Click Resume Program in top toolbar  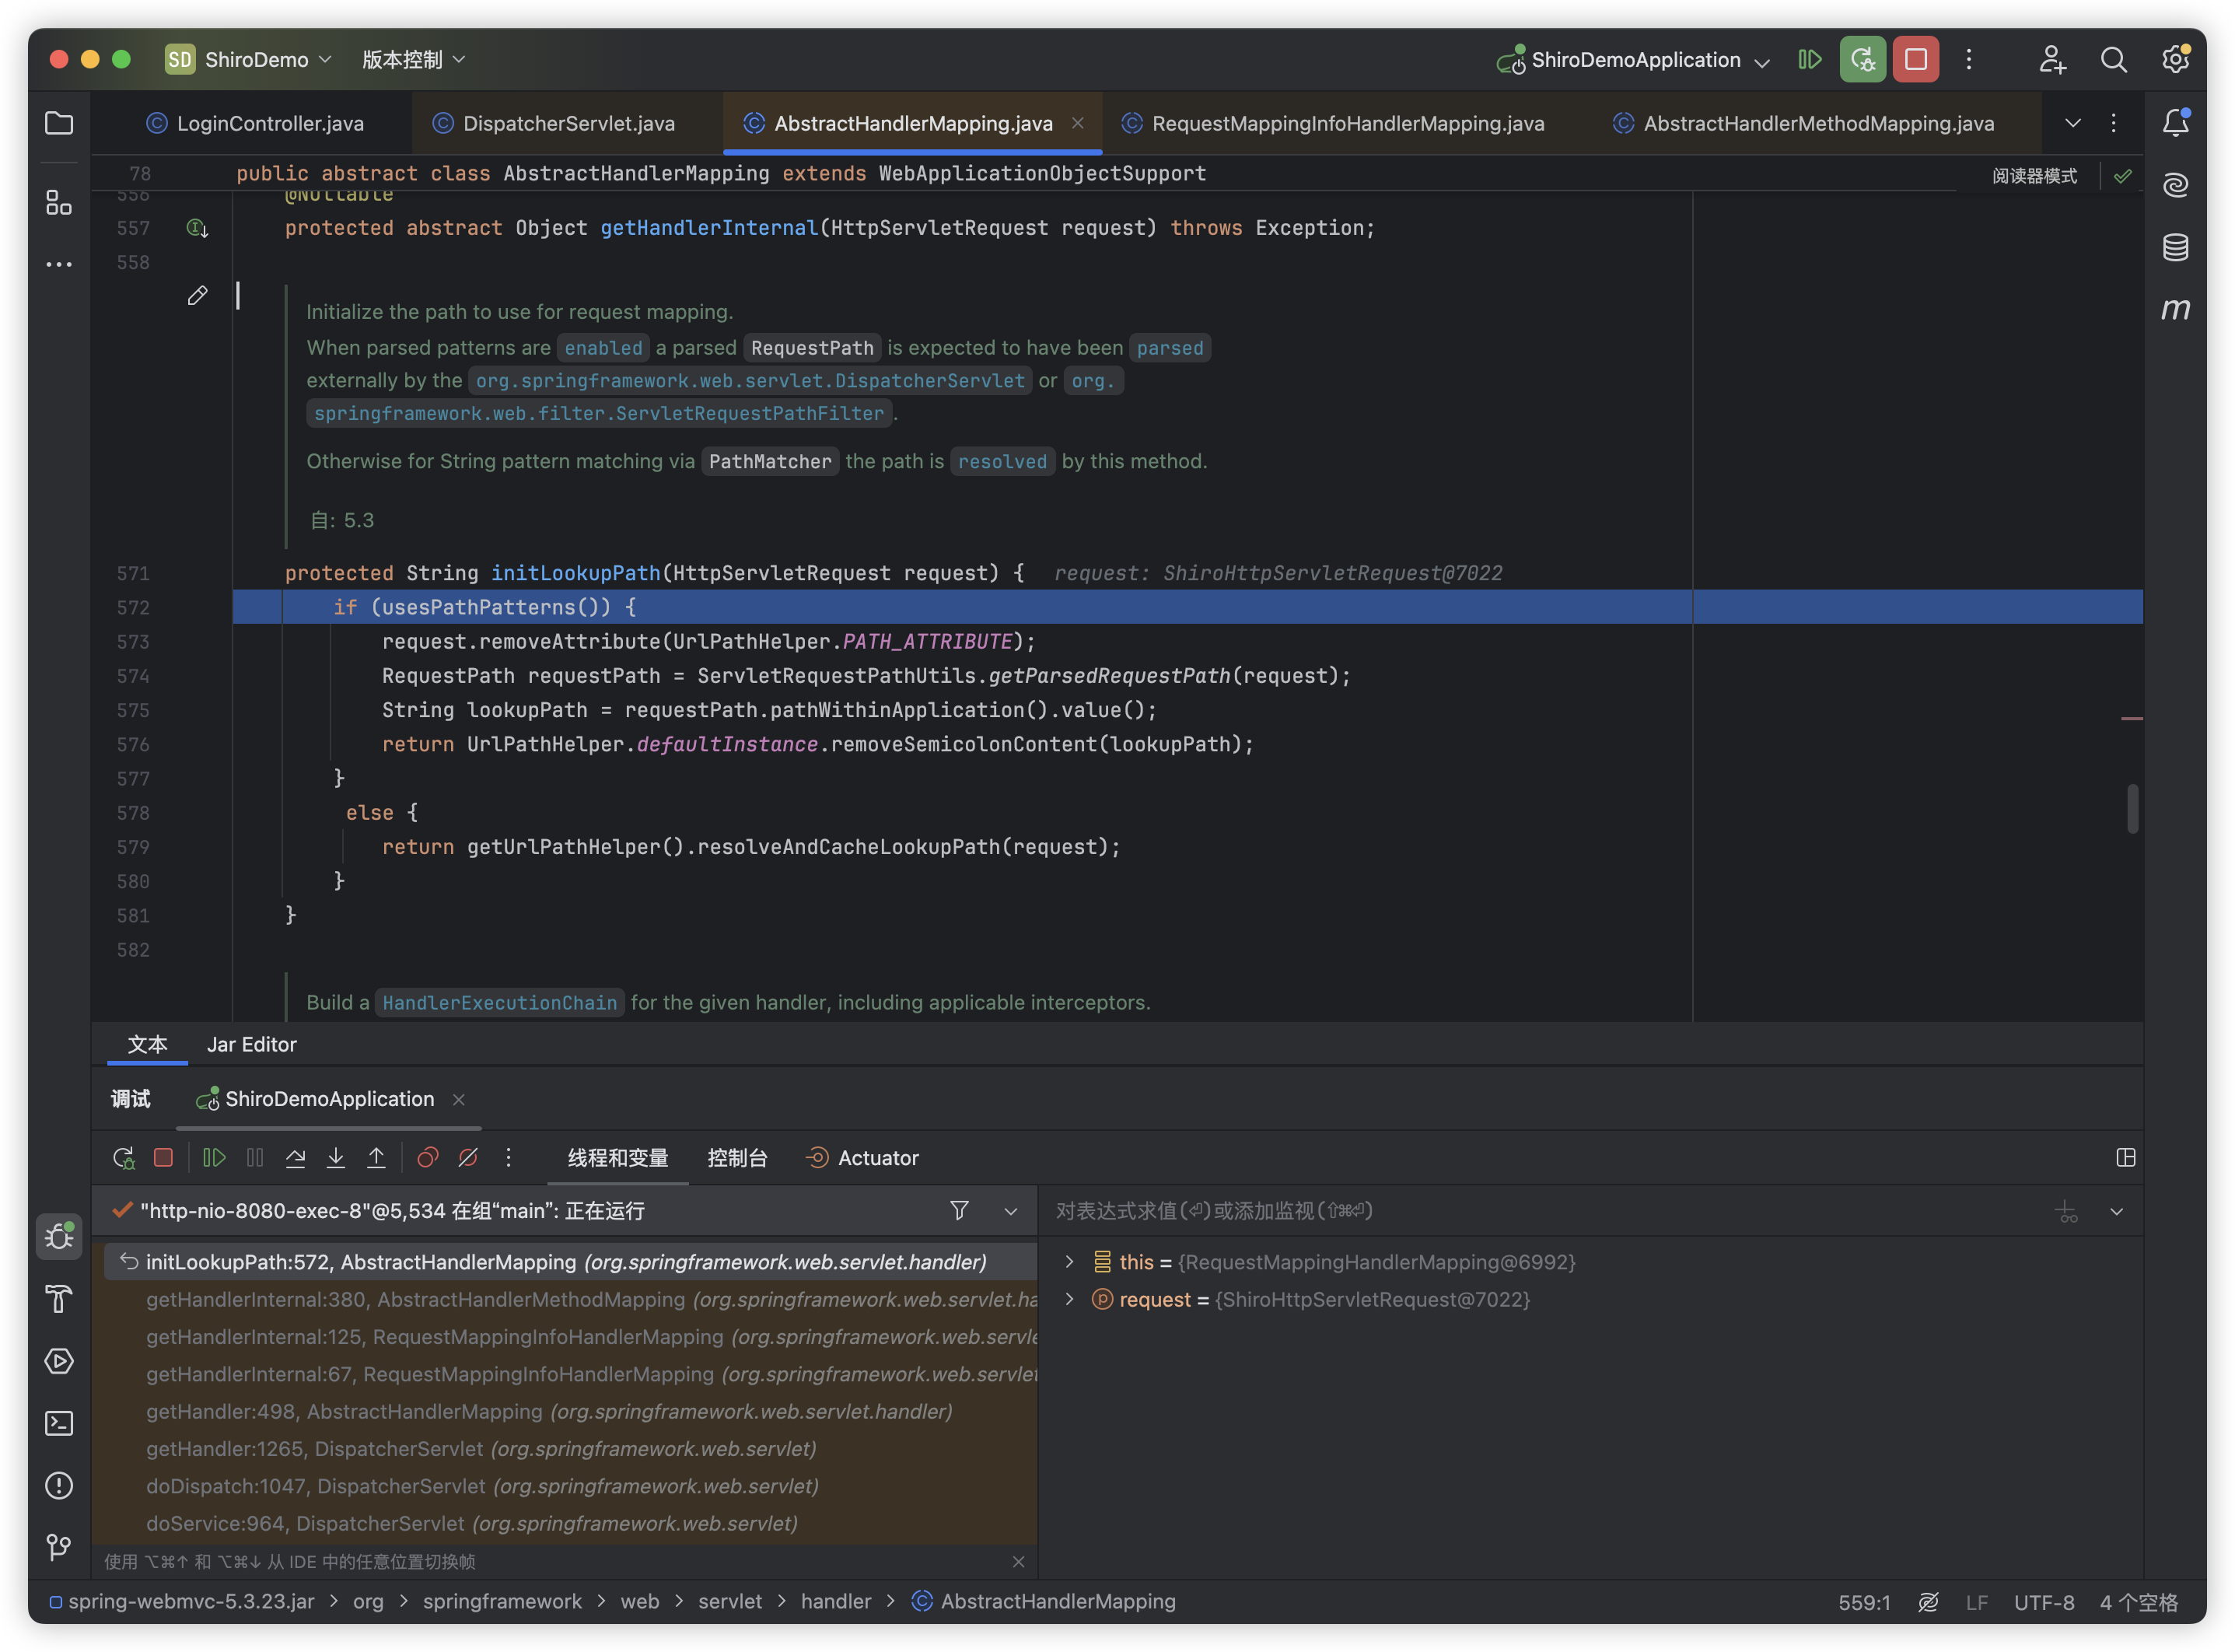pyautogui.click(x=1809, y=59)
